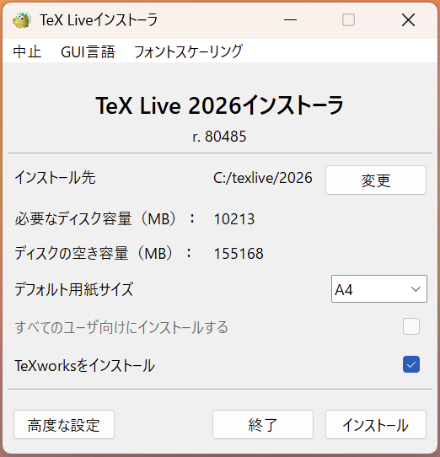440x457 pixels.
Task: Click 変更 to change install path
Action: (x=376, y=180)
